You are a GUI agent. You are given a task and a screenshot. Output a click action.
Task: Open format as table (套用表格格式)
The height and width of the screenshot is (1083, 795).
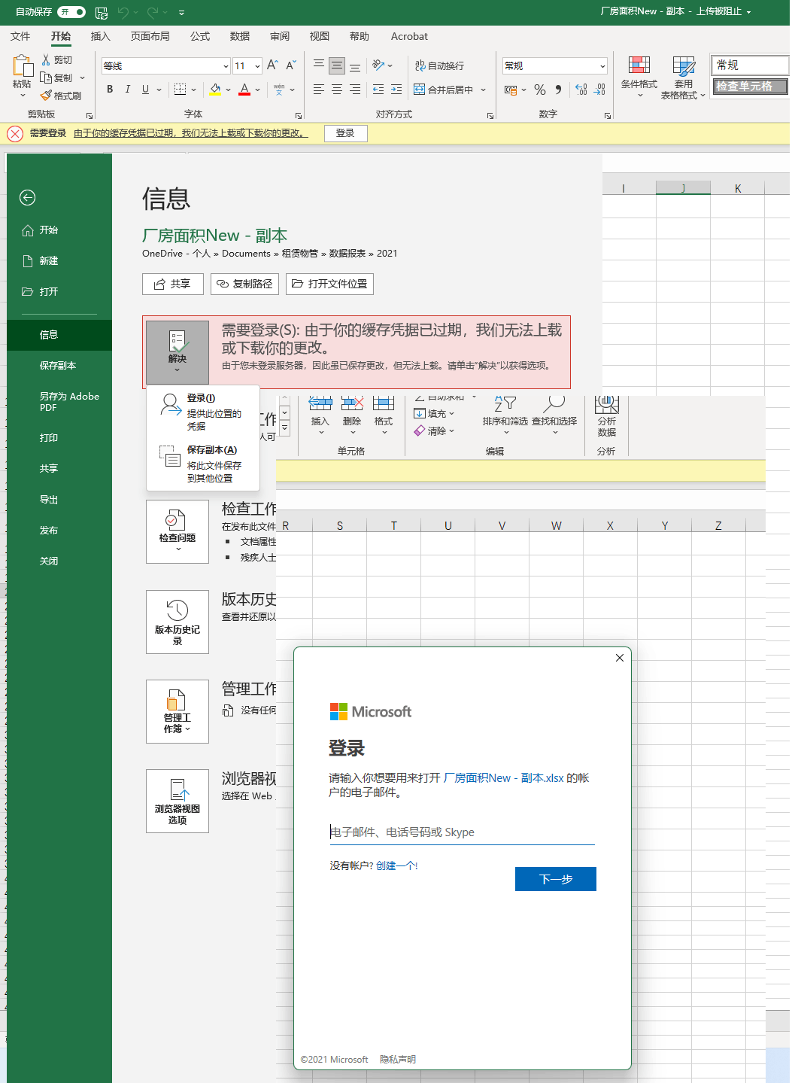click(683, 77)
